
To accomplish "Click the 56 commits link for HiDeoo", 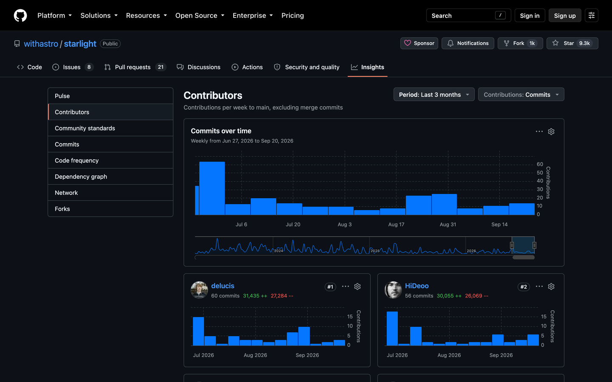I will point(419,296).
